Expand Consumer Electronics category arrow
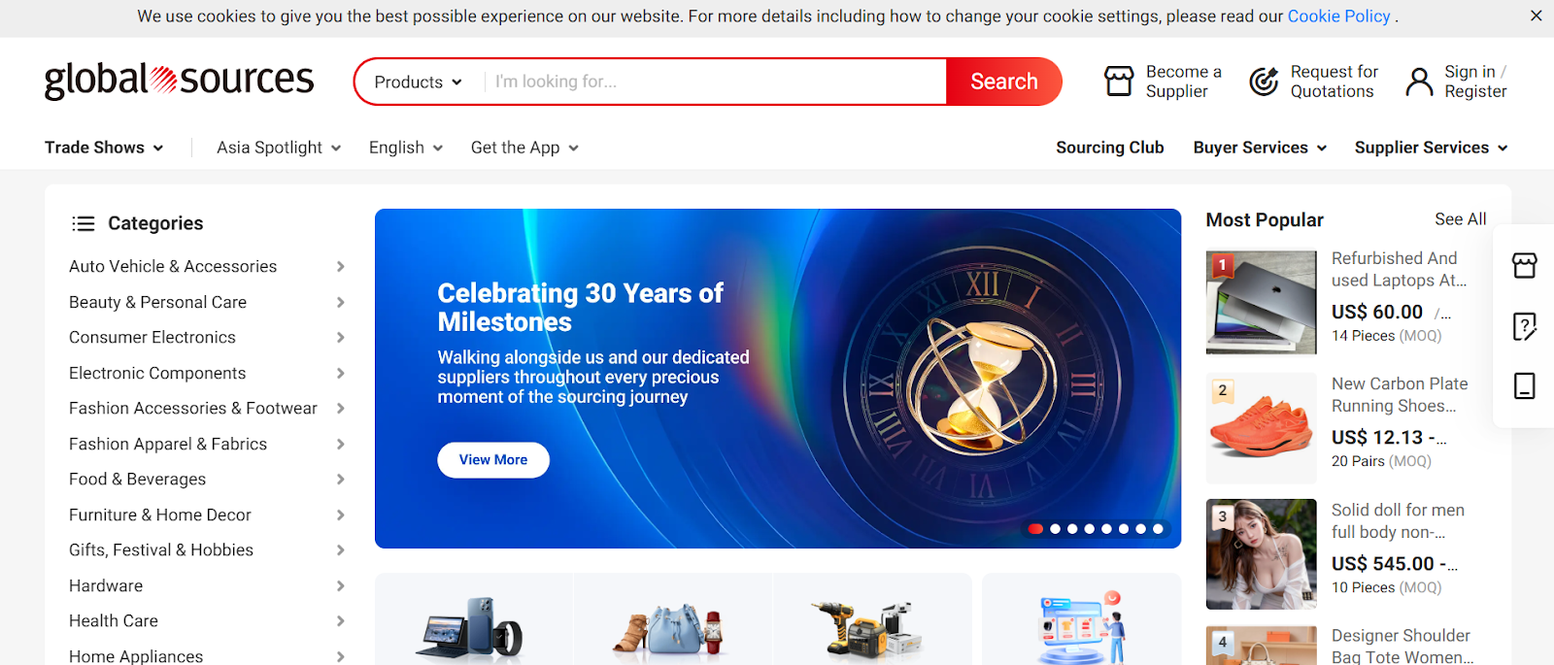1554x665 pixels. [x=341, y=338]
